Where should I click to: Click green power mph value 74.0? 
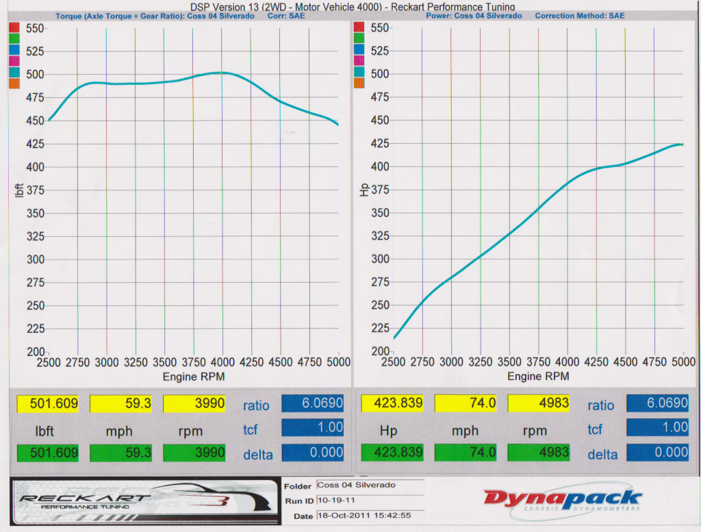pos(466,453)
